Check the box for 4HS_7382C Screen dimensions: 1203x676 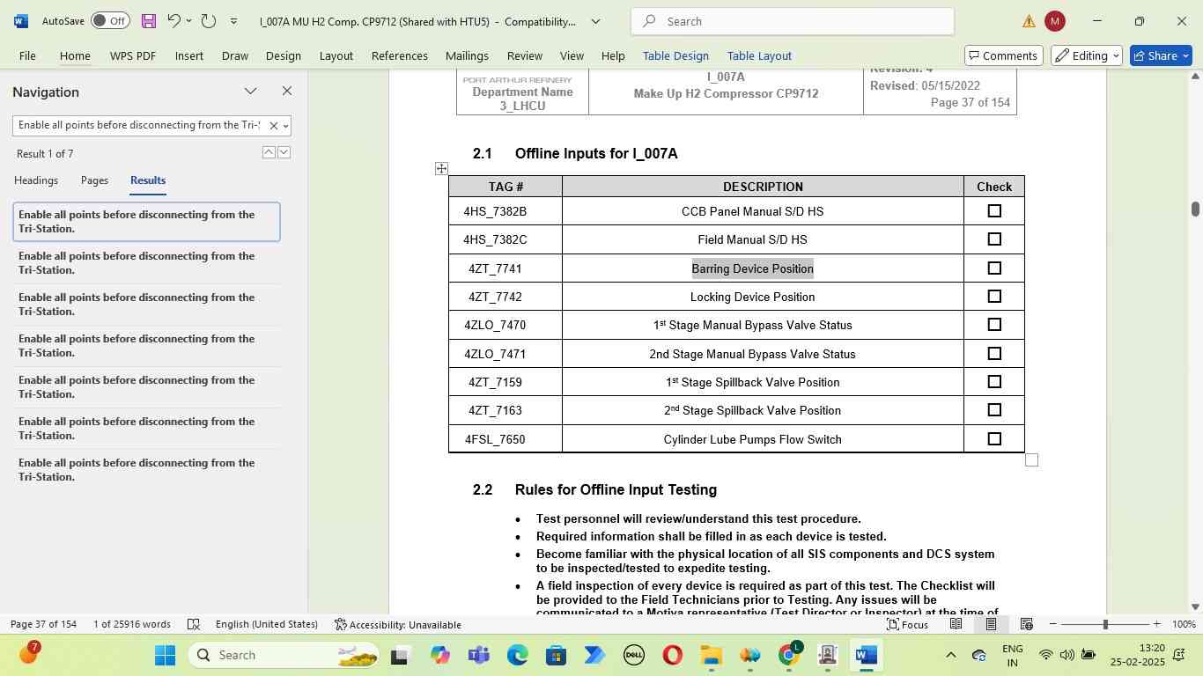(x=994, y=239)
